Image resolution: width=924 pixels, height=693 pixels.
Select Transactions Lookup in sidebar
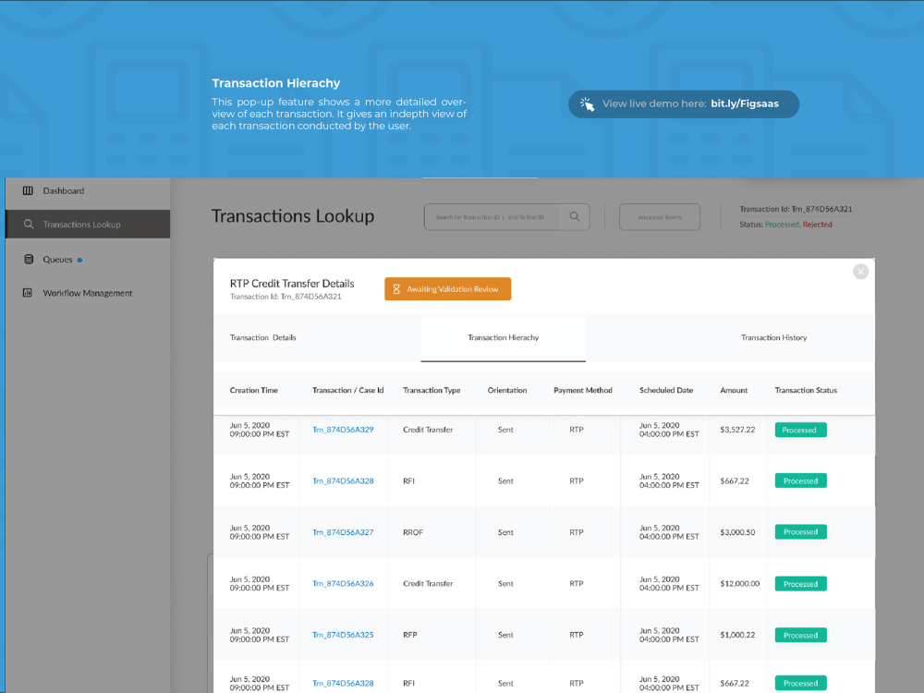pyautogui.click(x=88, y=224)
